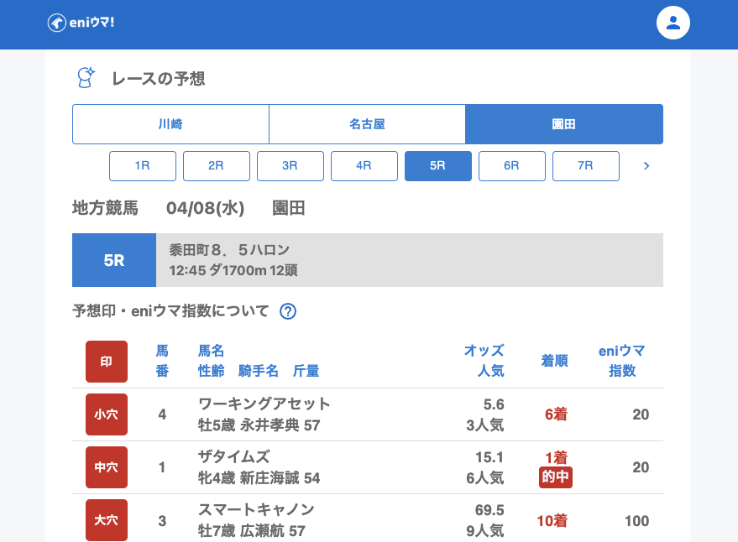
Task: Expand more races with right chevron
Action: click(646, 166)
